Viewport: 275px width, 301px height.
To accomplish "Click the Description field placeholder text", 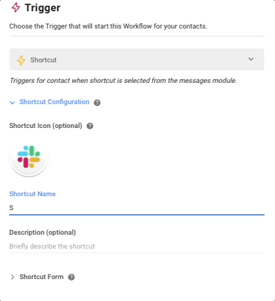I will click(52, 246).
